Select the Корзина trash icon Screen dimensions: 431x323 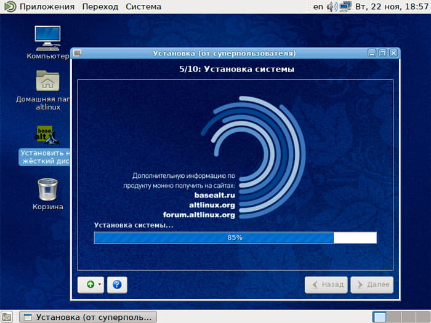(48, 194)
